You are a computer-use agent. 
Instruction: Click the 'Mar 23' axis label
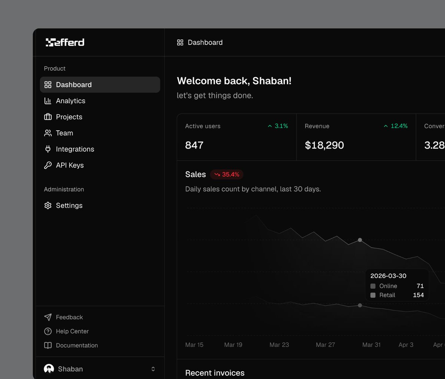point(279,345)
